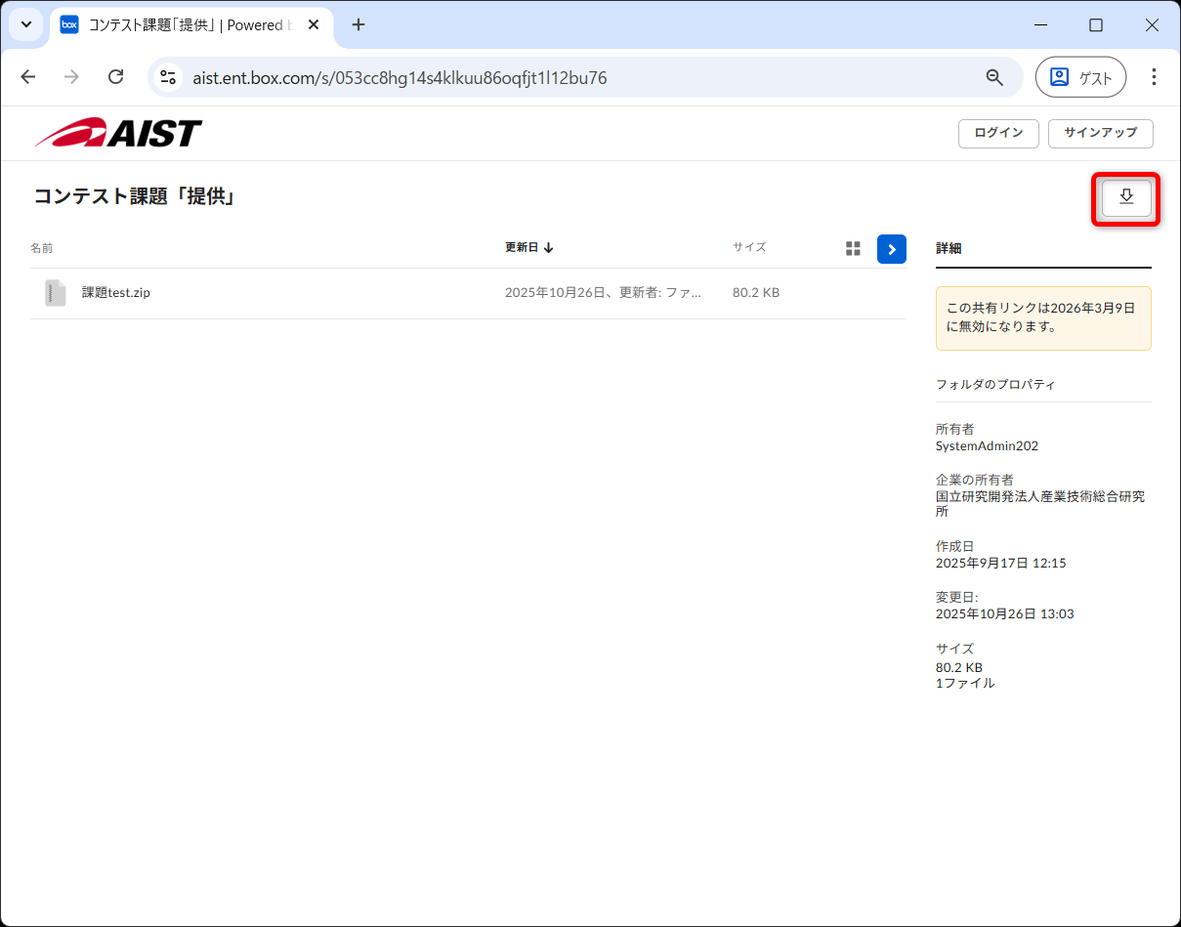Image resolution: width=1181 pixels, height=927 pixels.
Task: Select the 詳細 tab in sidebar
Action: tap(949, 248)
